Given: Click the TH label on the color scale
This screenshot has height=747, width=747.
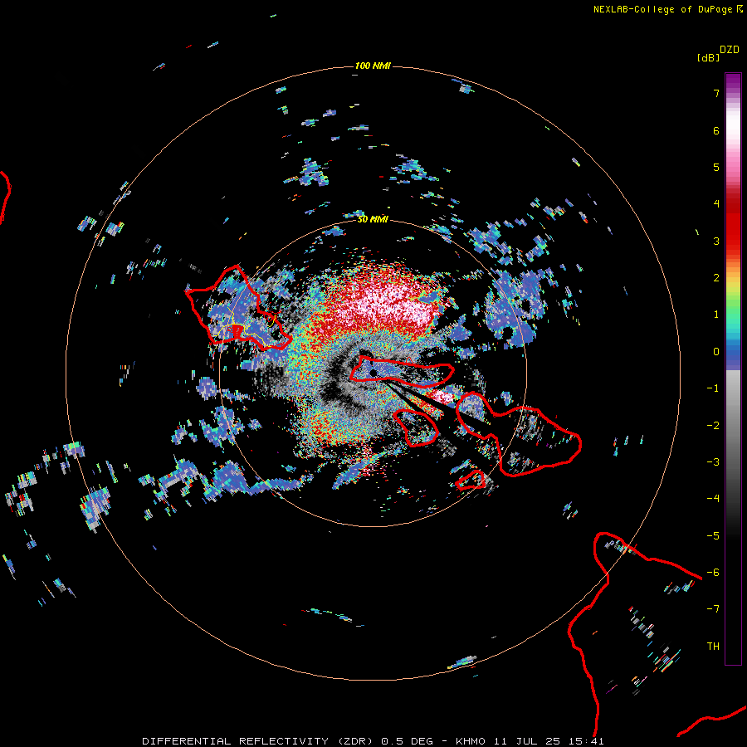Looking at the screenshot, I should pyautogui.click(x=713, y=647).
